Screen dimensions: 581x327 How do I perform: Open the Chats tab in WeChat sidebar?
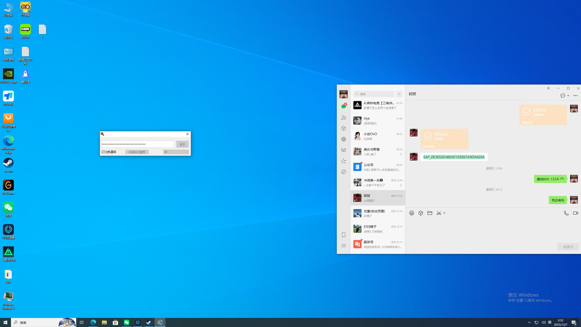pos(344,106)
